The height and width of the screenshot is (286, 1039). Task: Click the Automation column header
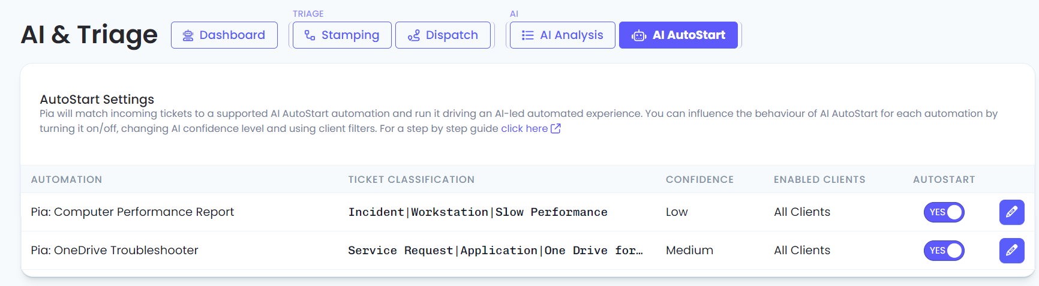[x=67, y=179]
